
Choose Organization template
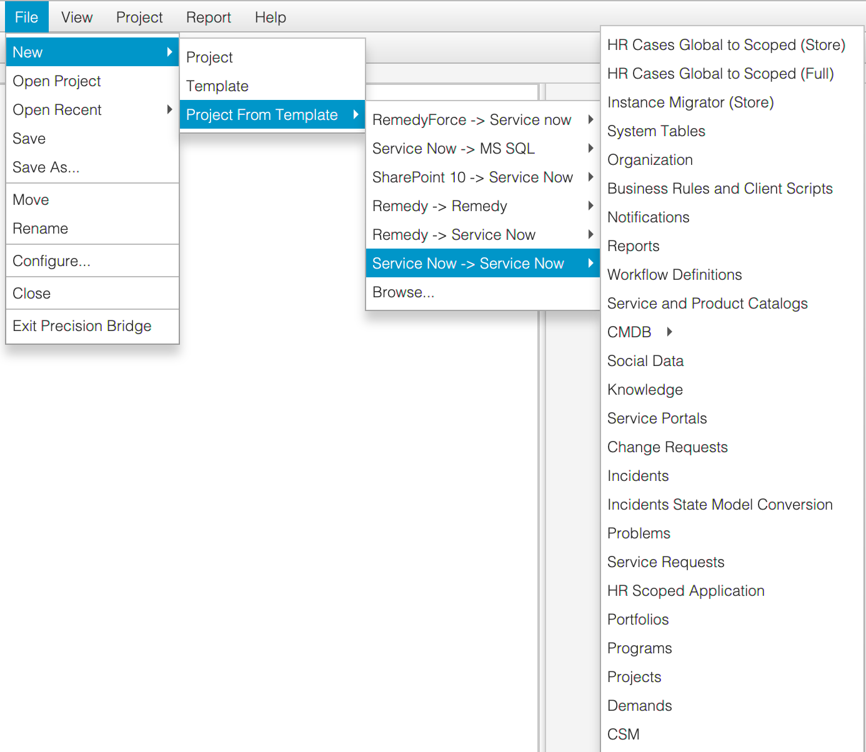[x=732, y=159]
